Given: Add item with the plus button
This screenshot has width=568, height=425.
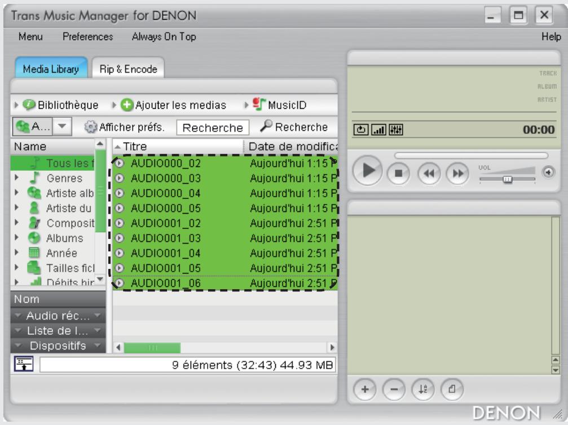Looking at the screenshot, I should 365,389.
